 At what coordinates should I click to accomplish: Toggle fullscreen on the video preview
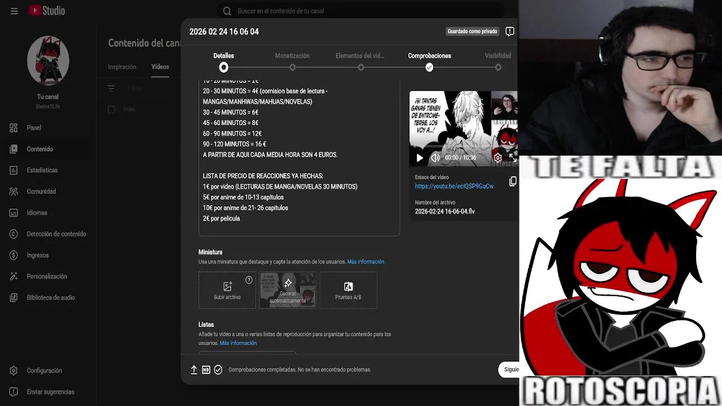(x=512, y=158)
